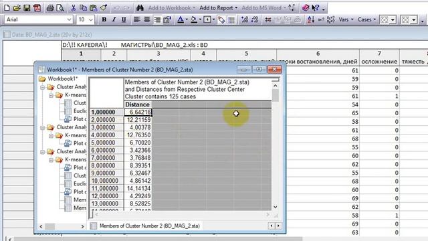Toggle underline formatting
428x241 pixels.
[x=124, y=19]
